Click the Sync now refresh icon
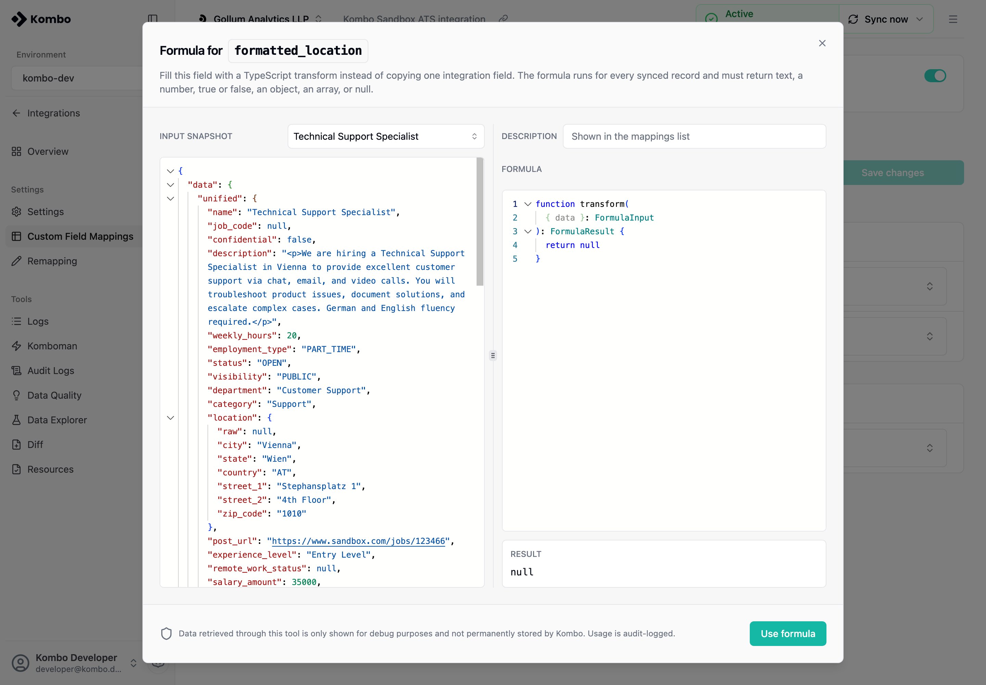The image size is (986, 685). (x=854, y=19)
